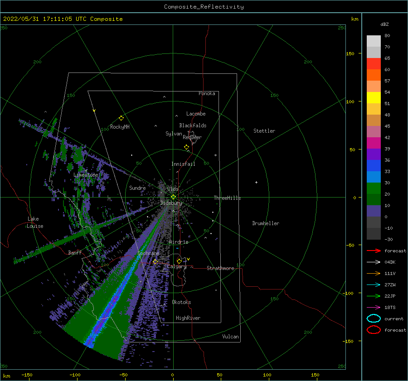Click the Didsbury label

171,203
